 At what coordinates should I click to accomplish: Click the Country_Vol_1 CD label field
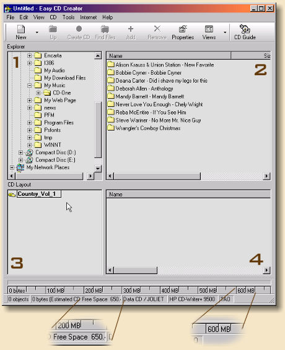coord(39,194)
